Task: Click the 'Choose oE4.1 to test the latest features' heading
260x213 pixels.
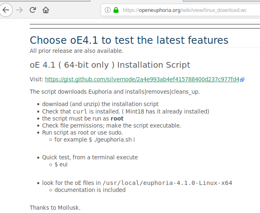Action: [x=129, y=40]
